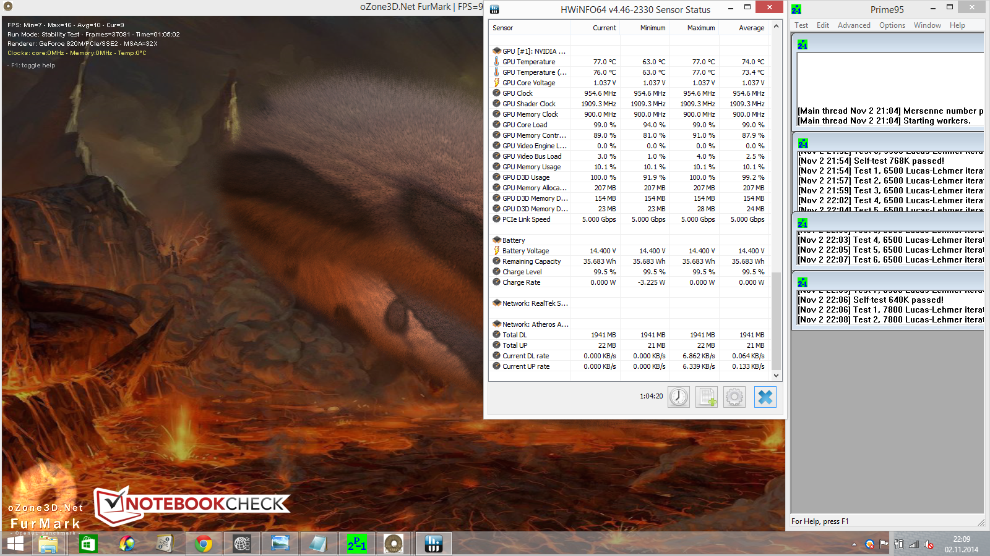Click the 'Self-test 768K passed!' line in Prime95
The width and height of the screenshot is (990, 556).
coord(871,161)
